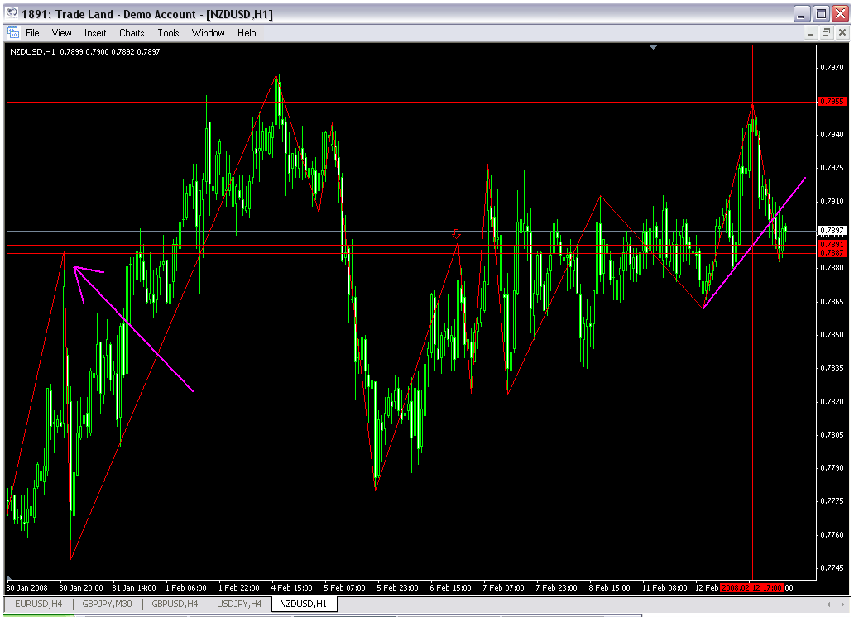Click the chart document icon beside File
The height and width of the screenshot is (617, 854).
[12, 33]
